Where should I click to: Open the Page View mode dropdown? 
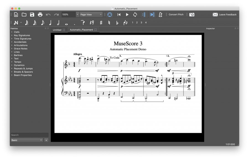click(x=91, y=15)
